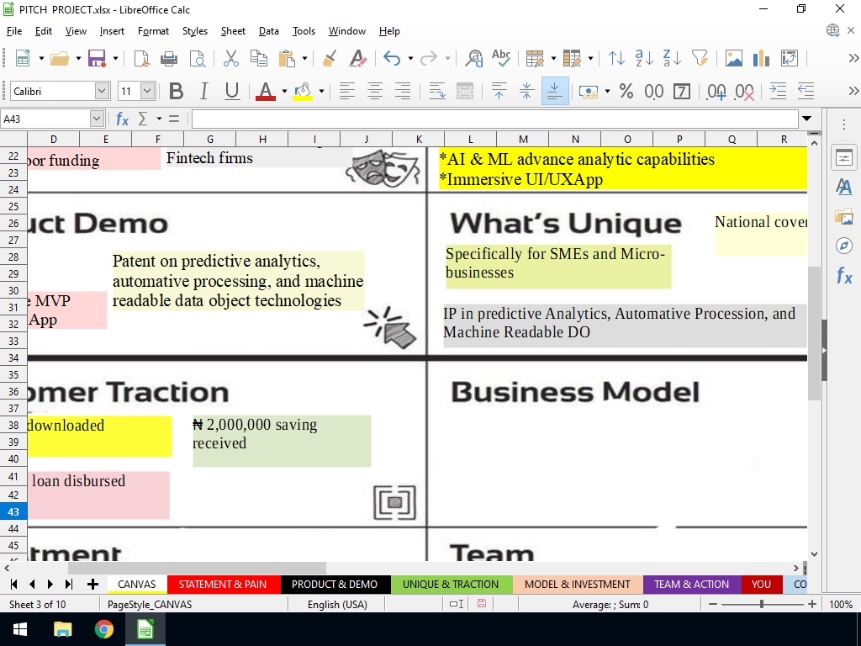Apply the yellow background color swatch

click(303, 91)
